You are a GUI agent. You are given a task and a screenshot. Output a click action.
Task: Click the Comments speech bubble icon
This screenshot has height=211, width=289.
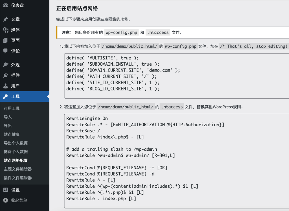coord(5,51)
